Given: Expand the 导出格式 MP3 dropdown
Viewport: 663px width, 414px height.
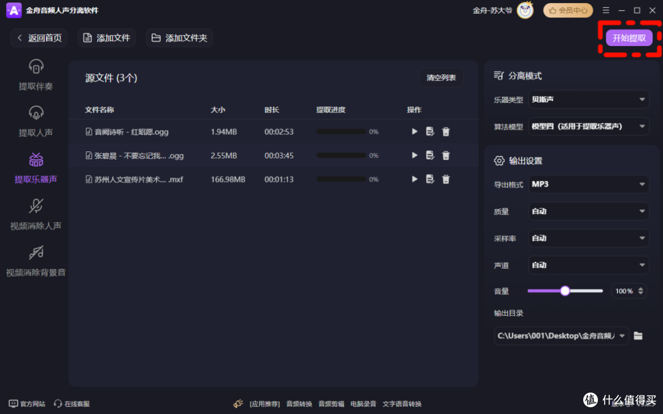Looking at the screenshot, I should pyautogui.click(x=589, y=184).
